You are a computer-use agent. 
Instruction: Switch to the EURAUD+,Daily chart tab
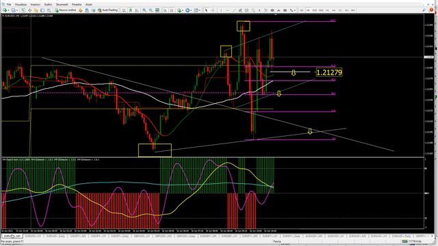pos(402,236)
